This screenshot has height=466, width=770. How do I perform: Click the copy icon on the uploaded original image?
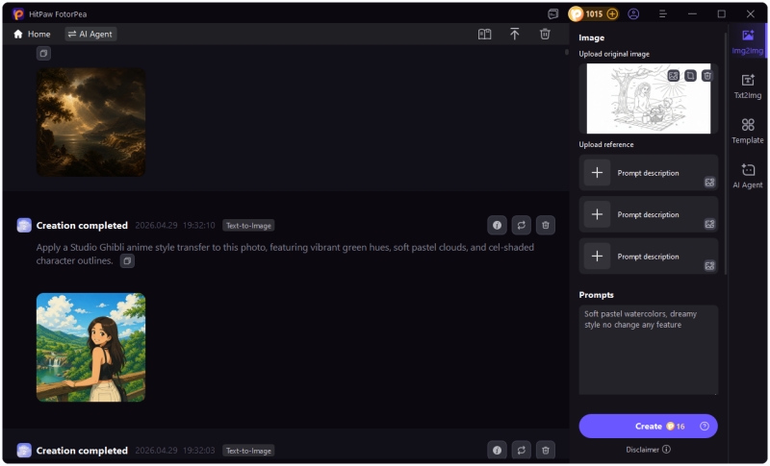click(690, 76)
